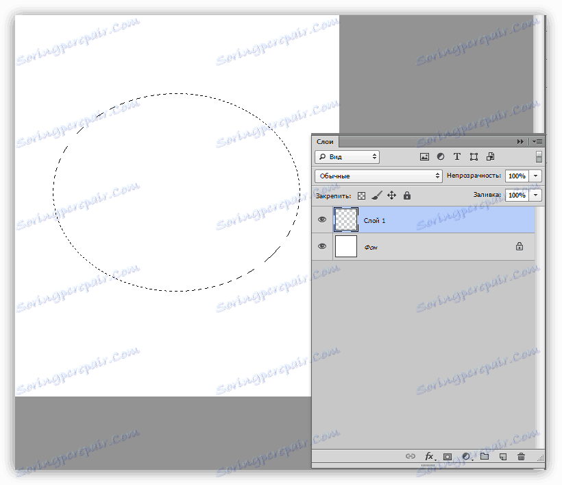Create a new layer
The width and height of the screenshot is (562, 485).
(503, 457)
